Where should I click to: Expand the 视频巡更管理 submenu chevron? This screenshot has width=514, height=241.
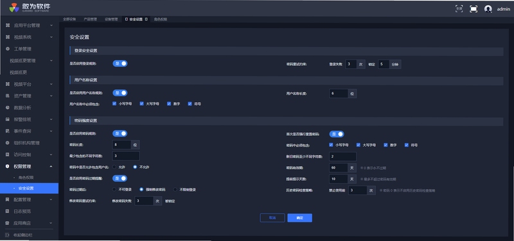click(51, 60)
